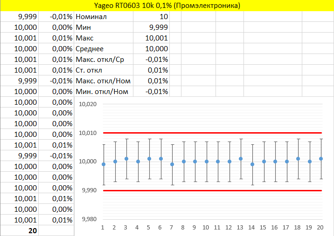Select the horizontal axis label 20
Screen dimensions: 334x236
320,228
